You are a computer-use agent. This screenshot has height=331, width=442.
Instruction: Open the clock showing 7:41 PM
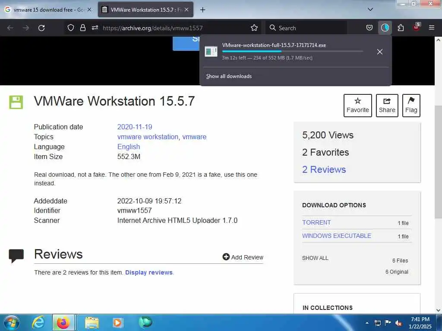(420, 323)
